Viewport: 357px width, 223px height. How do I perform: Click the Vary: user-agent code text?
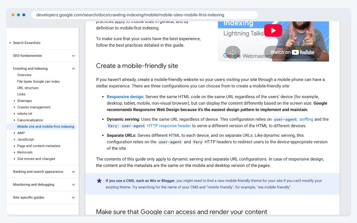point(126,126)
